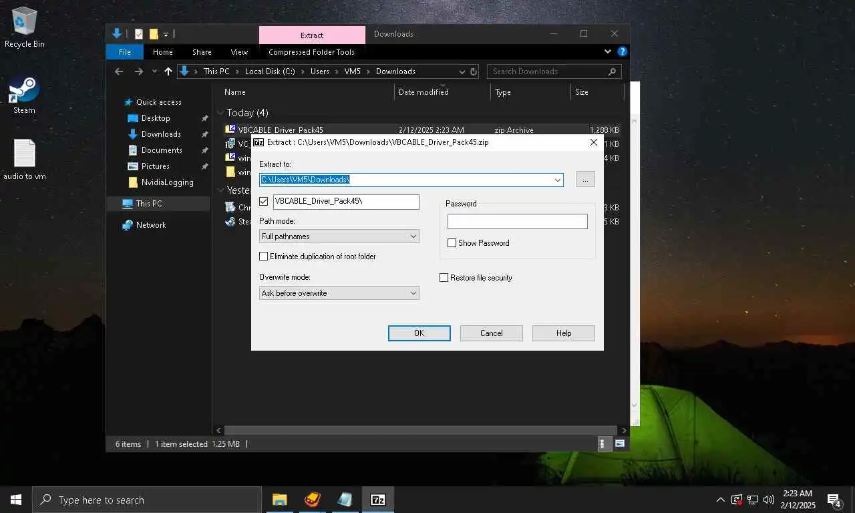The width and height of the screenshot is (855, 513).
Task: Click the new folder icon in Explorer's title bar
Action: (154, 34)
